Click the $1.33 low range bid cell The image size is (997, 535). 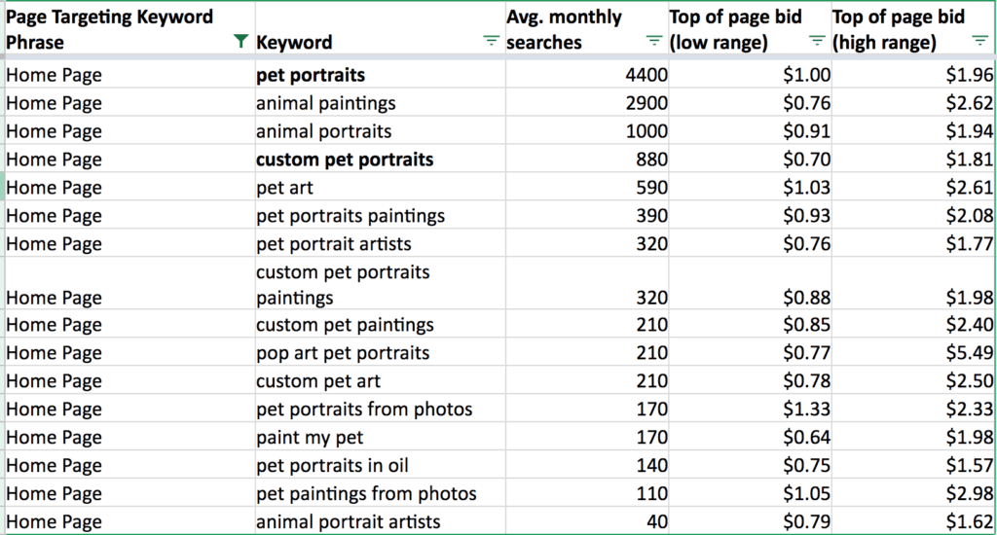(751, 409)
